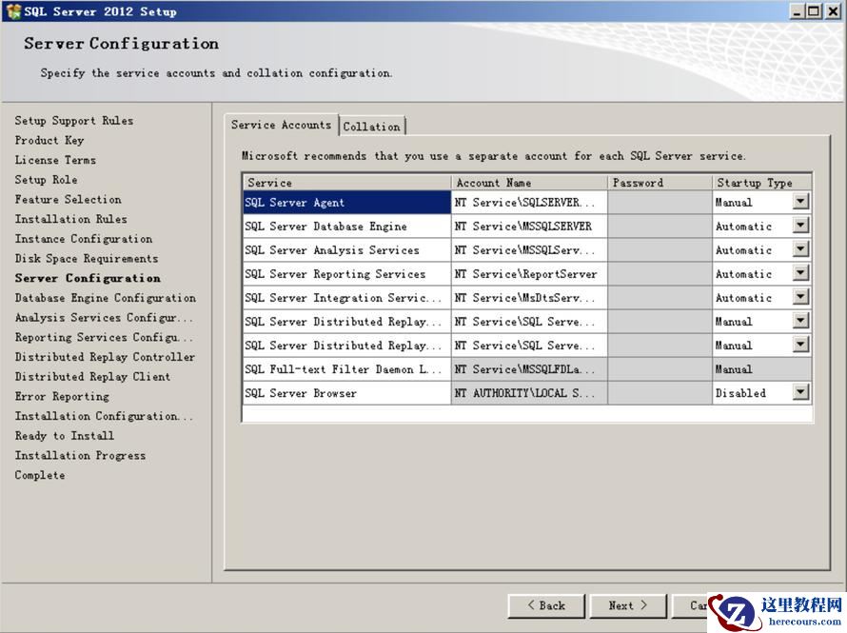Click the Full-text Filter Daemon account cell
The width and height of the screenshot is (847, 633).
pos(529,369)
